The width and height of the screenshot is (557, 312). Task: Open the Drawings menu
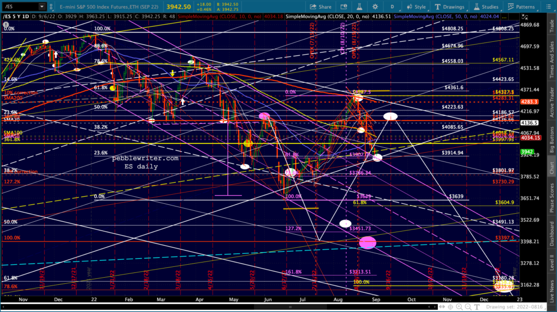(449, 7)
